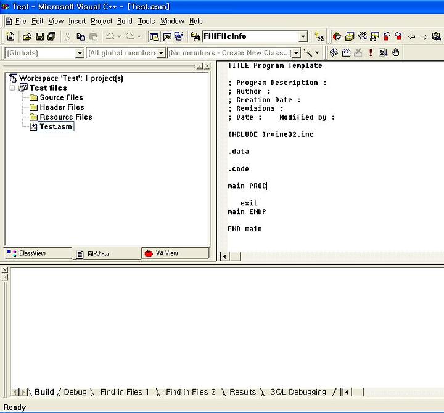Click the WizardBar wand action icon

308,52
